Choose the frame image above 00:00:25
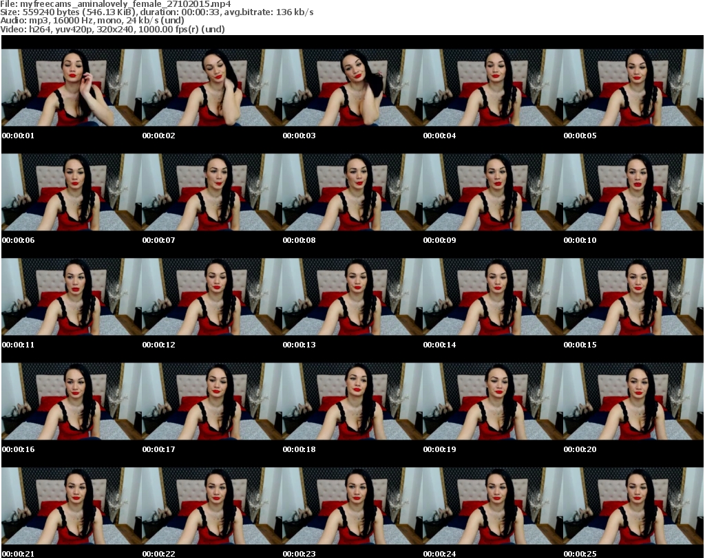705x558 pixels. click(633, 506)
